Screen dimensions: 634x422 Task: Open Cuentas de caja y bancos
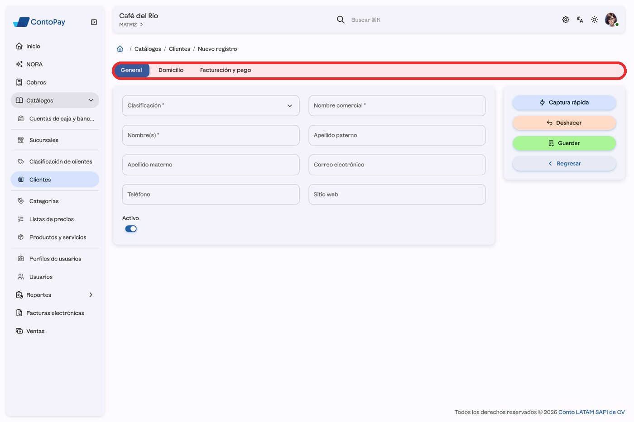click(x=55, y=119)
